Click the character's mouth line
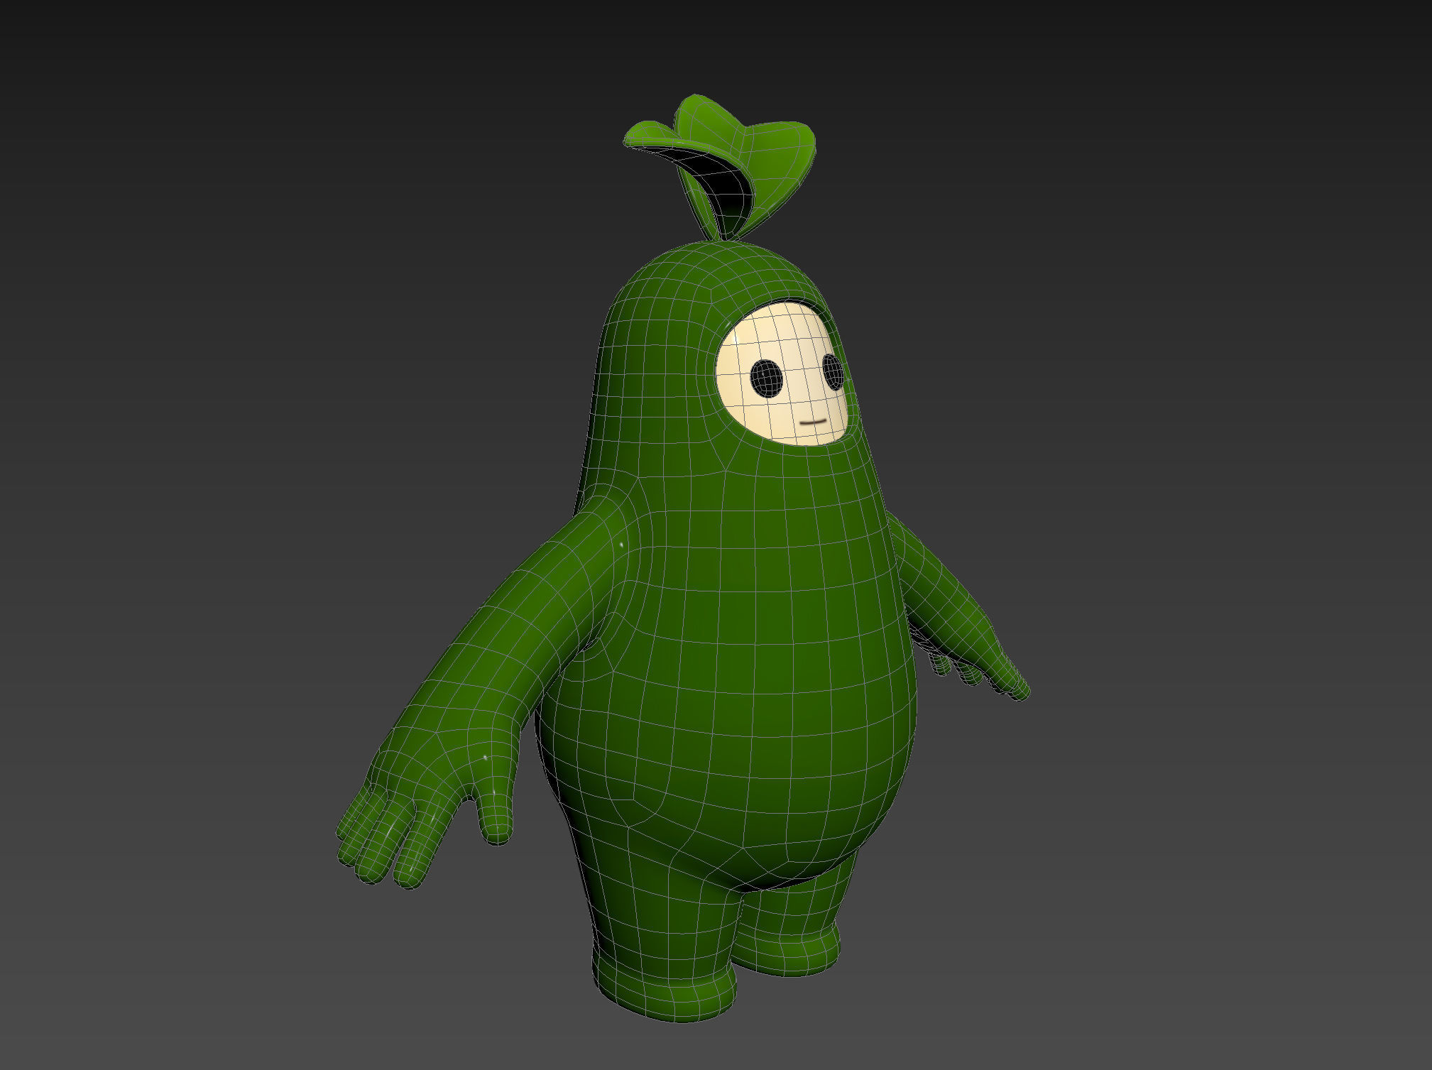 (814, 422)
